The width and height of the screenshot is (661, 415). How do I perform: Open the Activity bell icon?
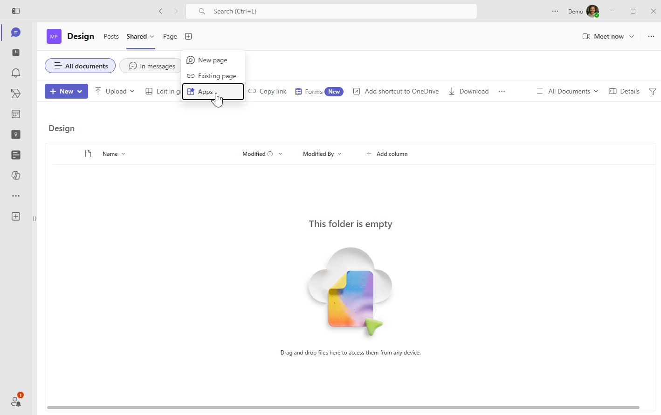coord(16,73)
